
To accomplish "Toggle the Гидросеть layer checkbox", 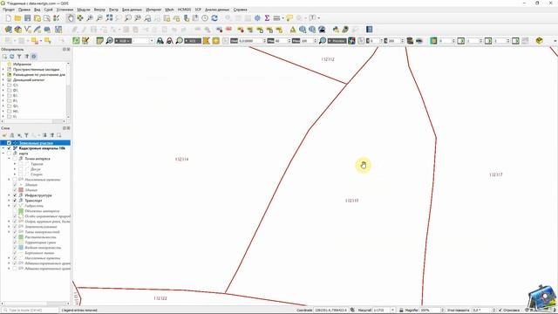I will [x=15, y=206].
